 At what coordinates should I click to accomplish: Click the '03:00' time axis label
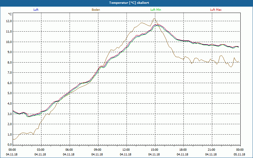(x=41, y=150)
